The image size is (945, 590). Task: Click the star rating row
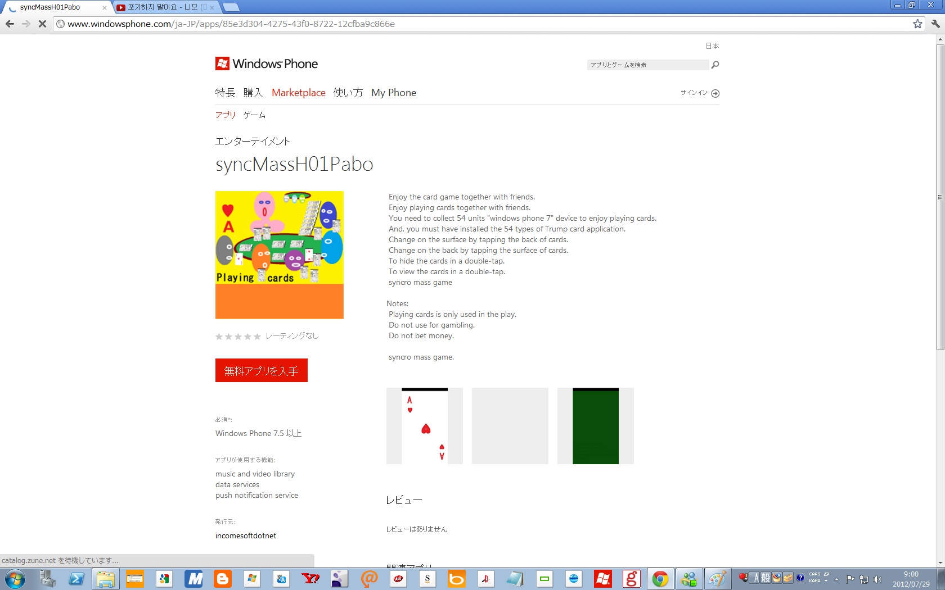pyautogui.click(x=238, y=337)
